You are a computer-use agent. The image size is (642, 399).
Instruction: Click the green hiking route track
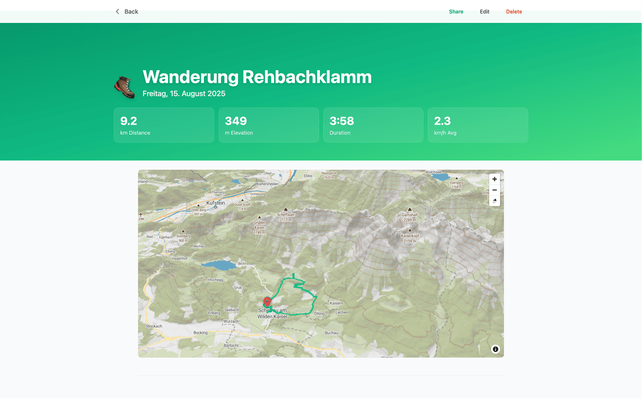tap(314, 303)
